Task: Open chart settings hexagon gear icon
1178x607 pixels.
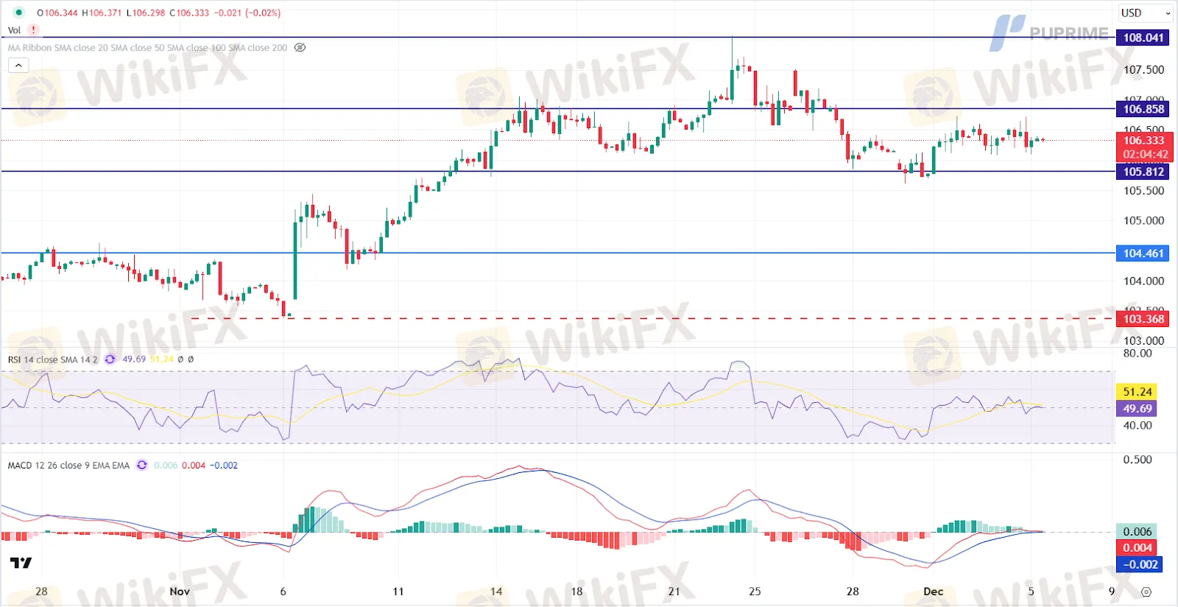Action: coord(1146,592)
